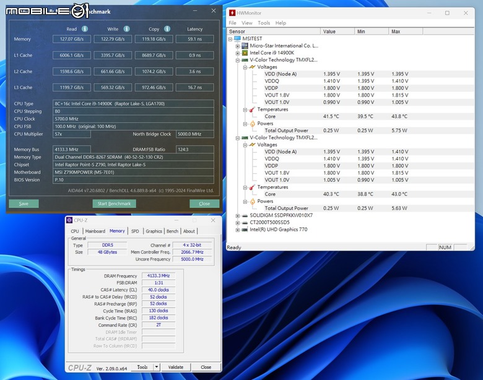483x380 pixels.
Task: Click the Motherboard MSI Z790MPOWER field
Action: 133,172
